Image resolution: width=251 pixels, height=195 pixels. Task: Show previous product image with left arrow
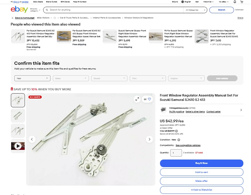[32, 139]
